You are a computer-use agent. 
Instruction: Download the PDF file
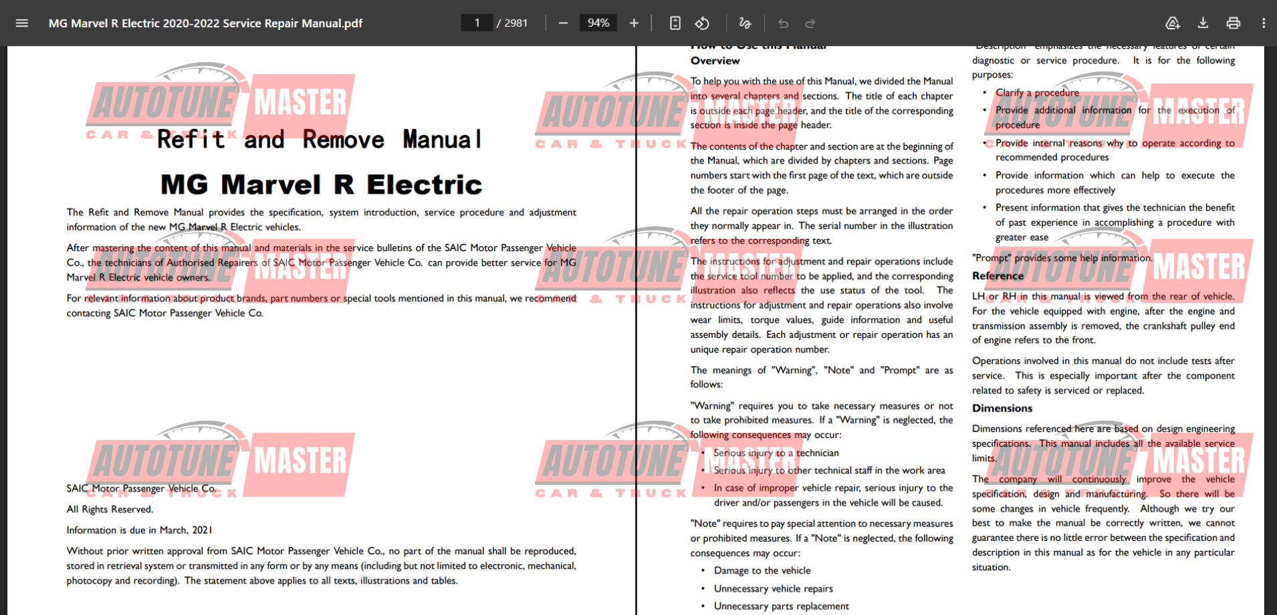click(x=1203, y=23)
